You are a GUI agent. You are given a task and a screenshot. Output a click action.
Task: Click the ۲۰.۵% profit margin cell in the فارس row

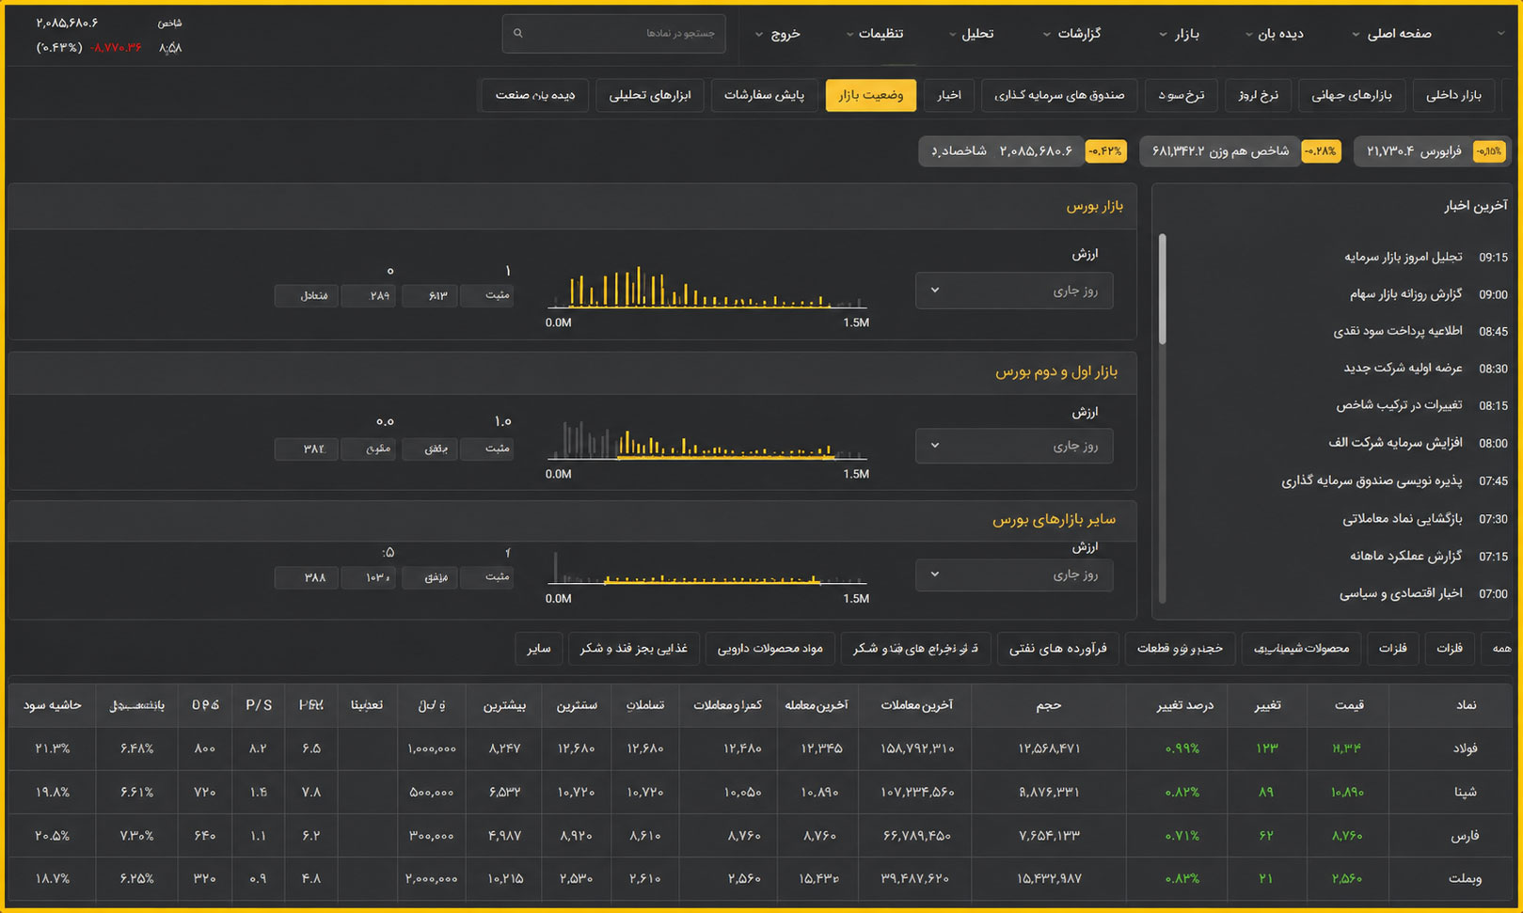53,835
